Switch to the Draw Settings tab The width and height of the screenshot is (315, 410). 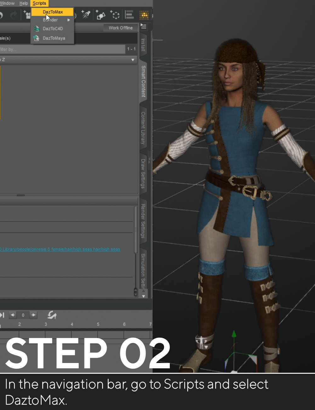143,173
